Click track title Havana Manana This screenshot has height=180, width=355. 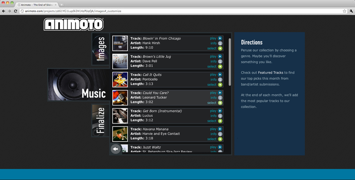tap(155, 129)
